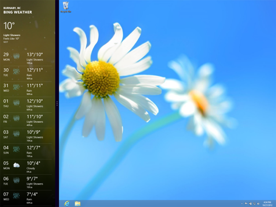The image size is (276, 207).
Task: Click the snapped app divider handle
Action: click(x=57, y=103)
